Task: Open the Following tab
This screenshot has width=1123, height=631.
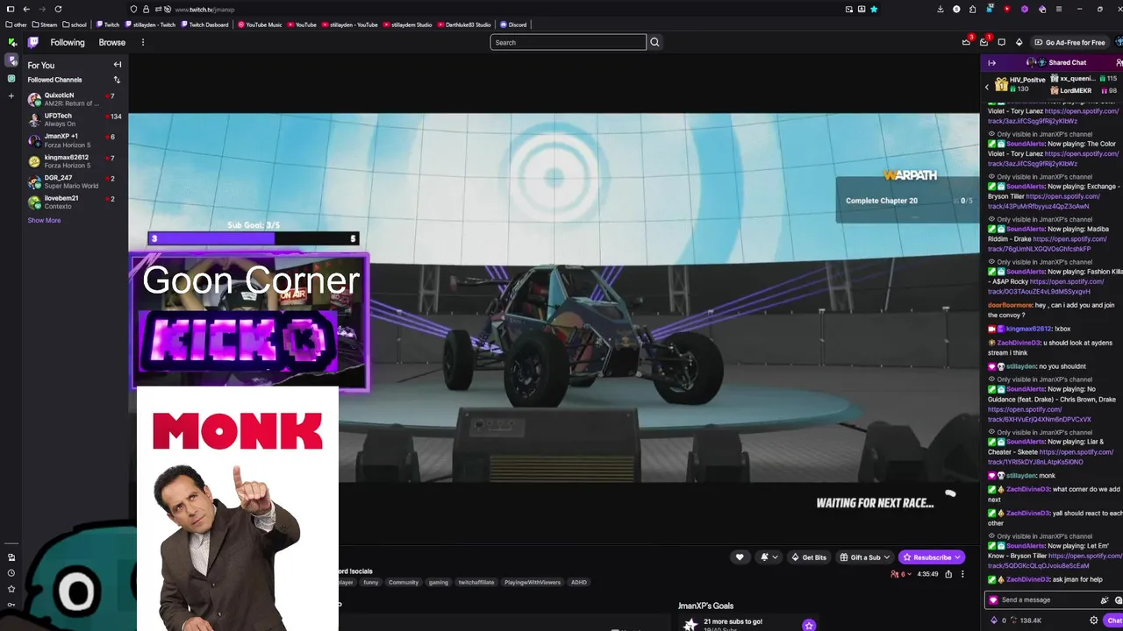Action: point(68,42)
